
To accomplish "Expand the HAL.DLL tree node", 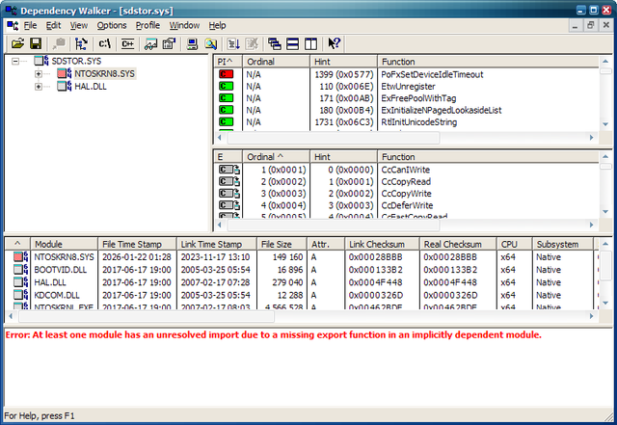I will tap(39, 86).
